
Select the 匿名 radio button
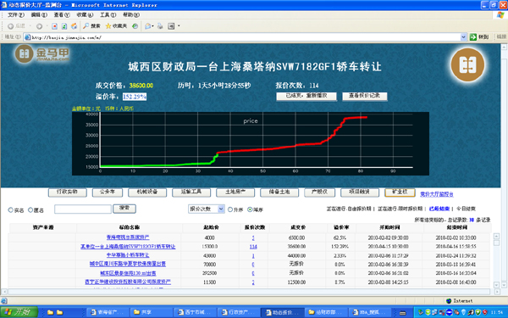tap(30, 210)
